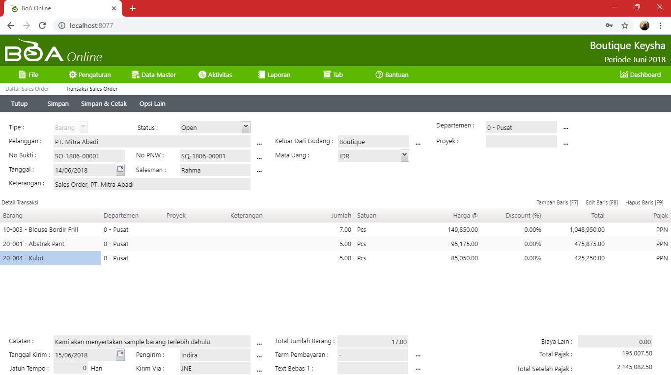Reload the page in the browser
The width and height of the screenshot is (671, 375).
[42, 25]
